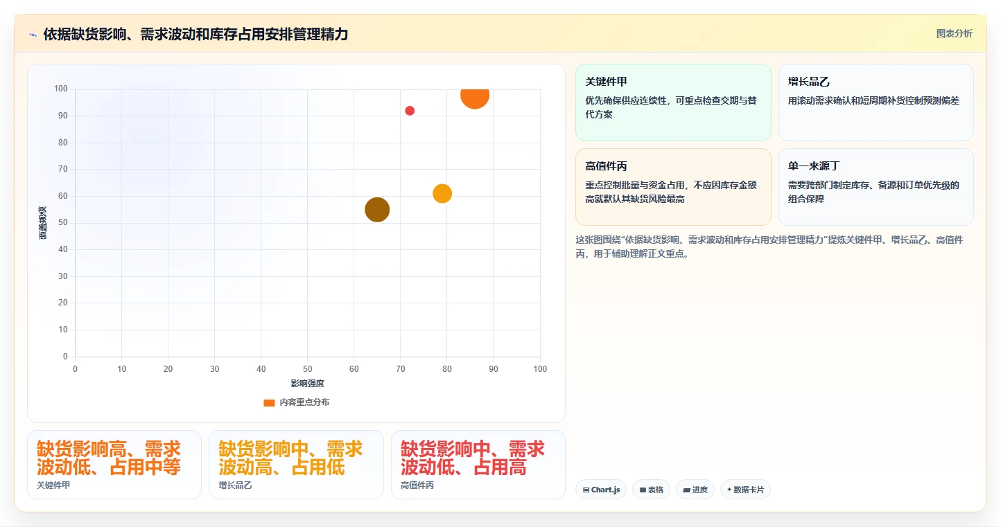The image size is (1001, 527).
Task: Open the 增长品乙 info card
Action: 876,102
